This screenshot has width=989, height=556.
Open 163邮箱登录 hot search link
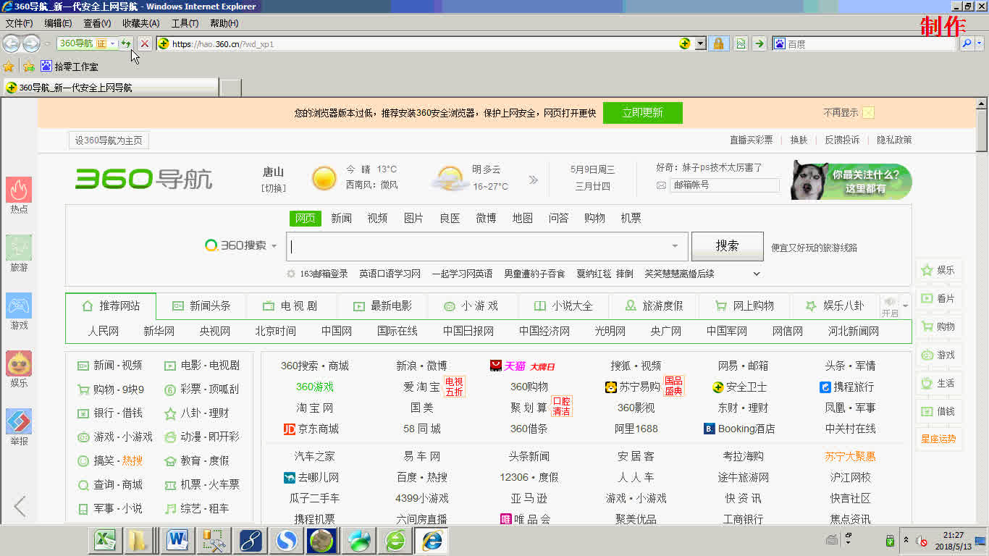pos(324,274)
